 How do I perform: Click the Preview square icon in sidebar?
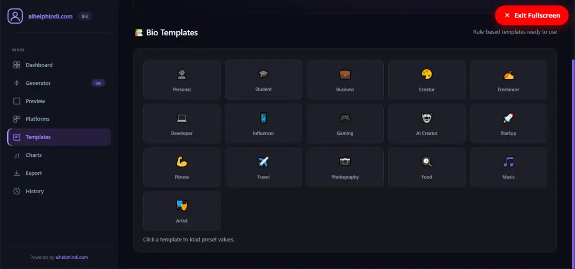pos(17,101)
